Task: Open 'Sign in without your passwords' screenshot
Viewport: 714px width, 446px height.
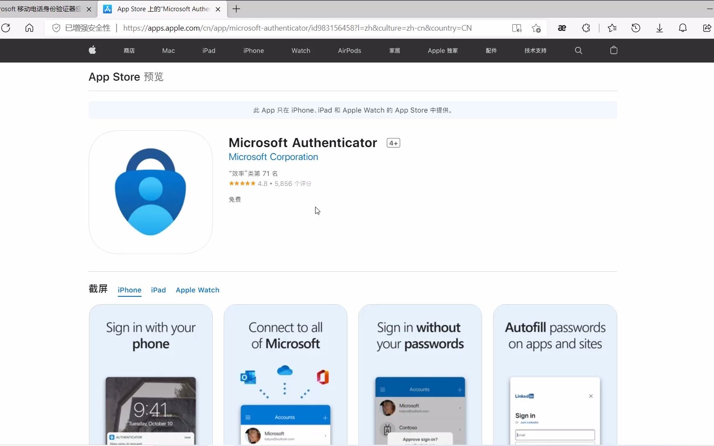Action: click(420, 374)
